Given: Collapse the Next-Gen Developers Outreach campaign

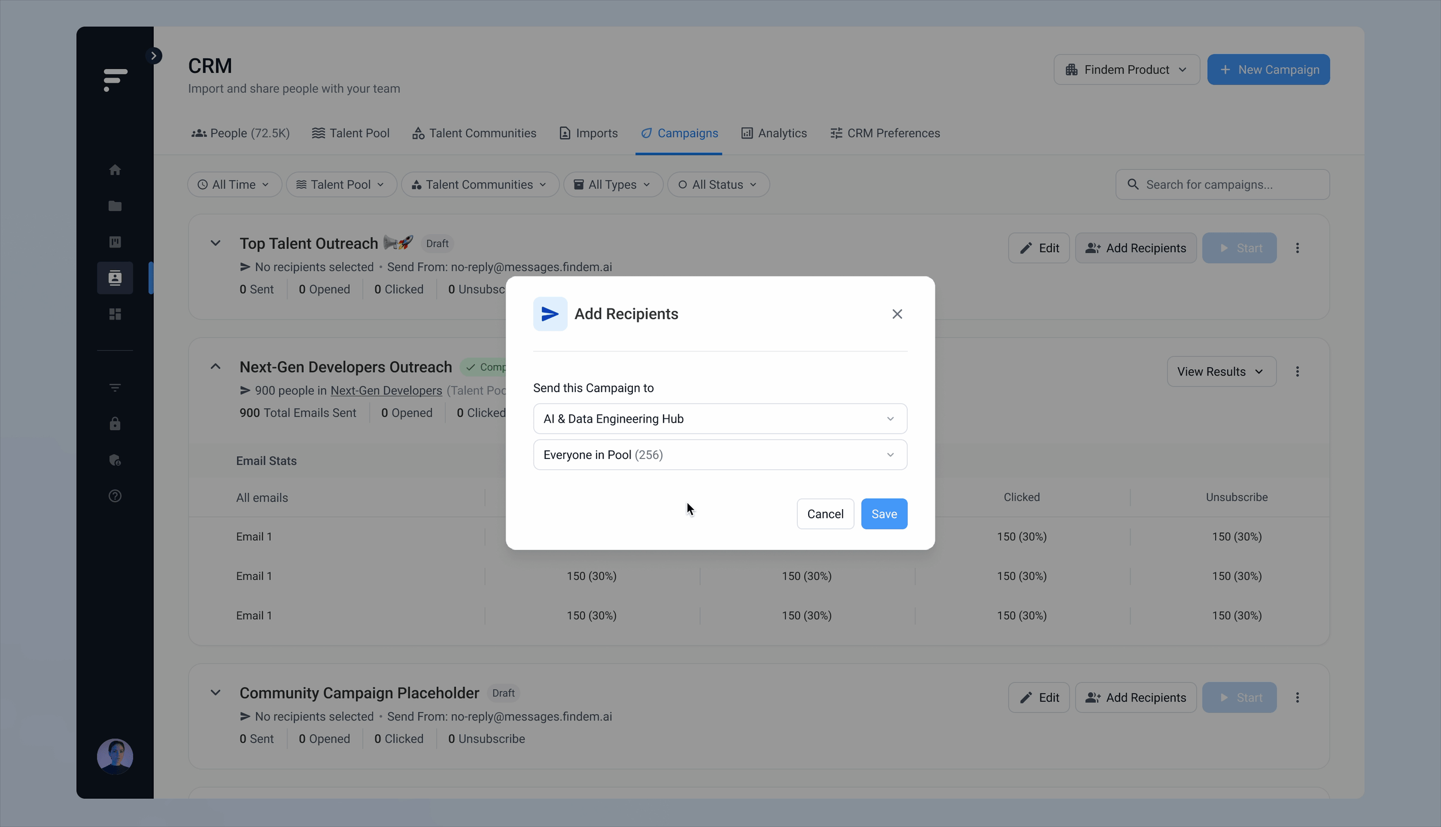Looking at the screenshot, I should point(215,367).
